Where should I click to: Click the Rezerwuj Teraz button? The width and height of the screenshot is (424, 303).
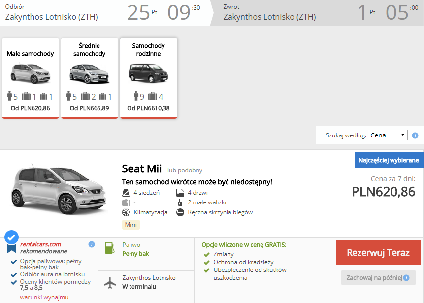pos(378,252)
